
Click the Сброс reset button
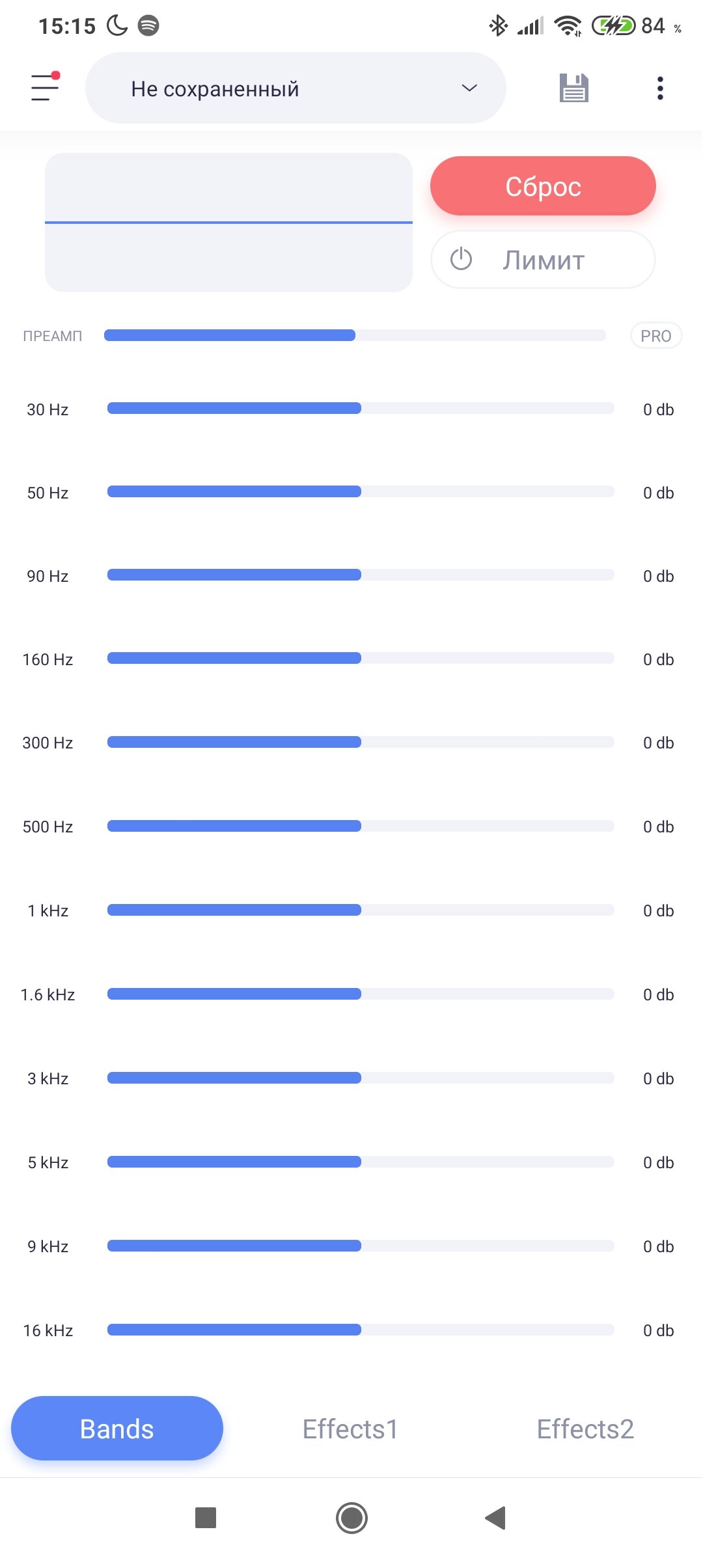point(543,186)
